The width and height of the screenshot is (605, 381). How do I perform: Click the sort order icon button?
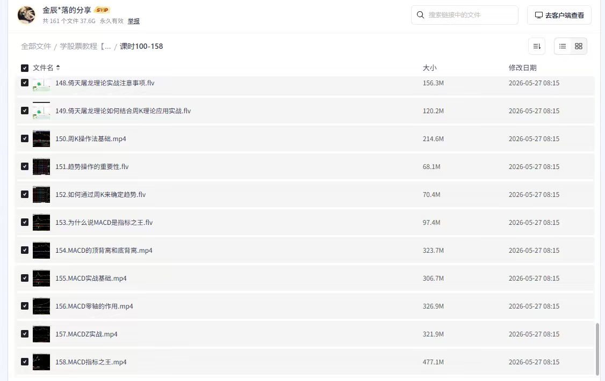pos(537,46)
